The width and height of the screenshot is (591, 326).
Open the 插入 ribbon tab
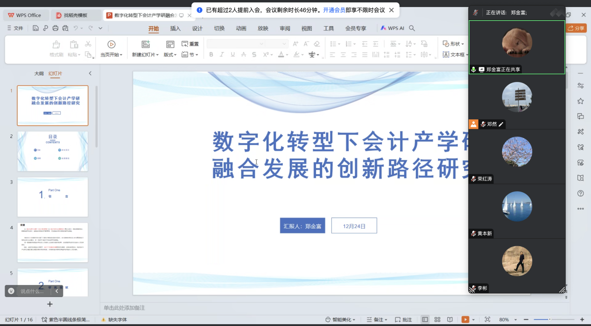[x=175, y=28]
